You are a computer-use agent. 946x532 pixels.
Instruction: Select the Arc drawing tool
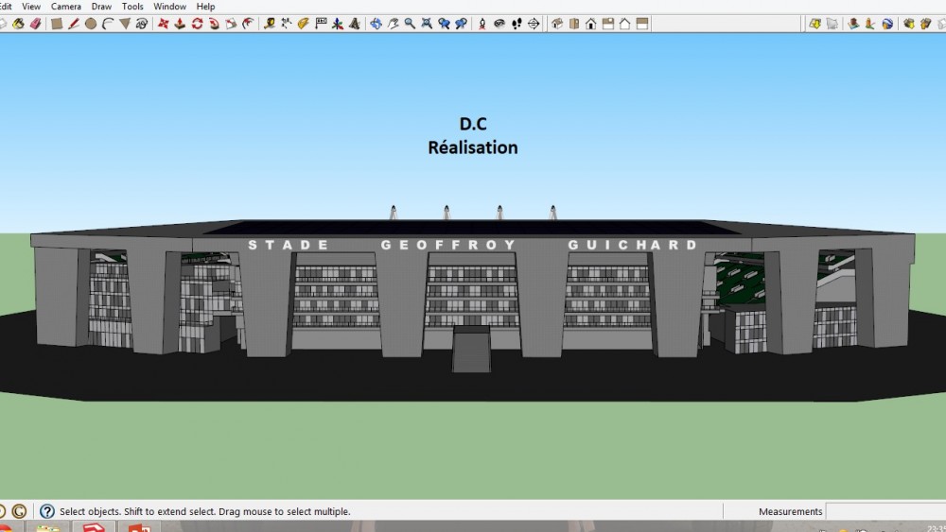(108, 24)
